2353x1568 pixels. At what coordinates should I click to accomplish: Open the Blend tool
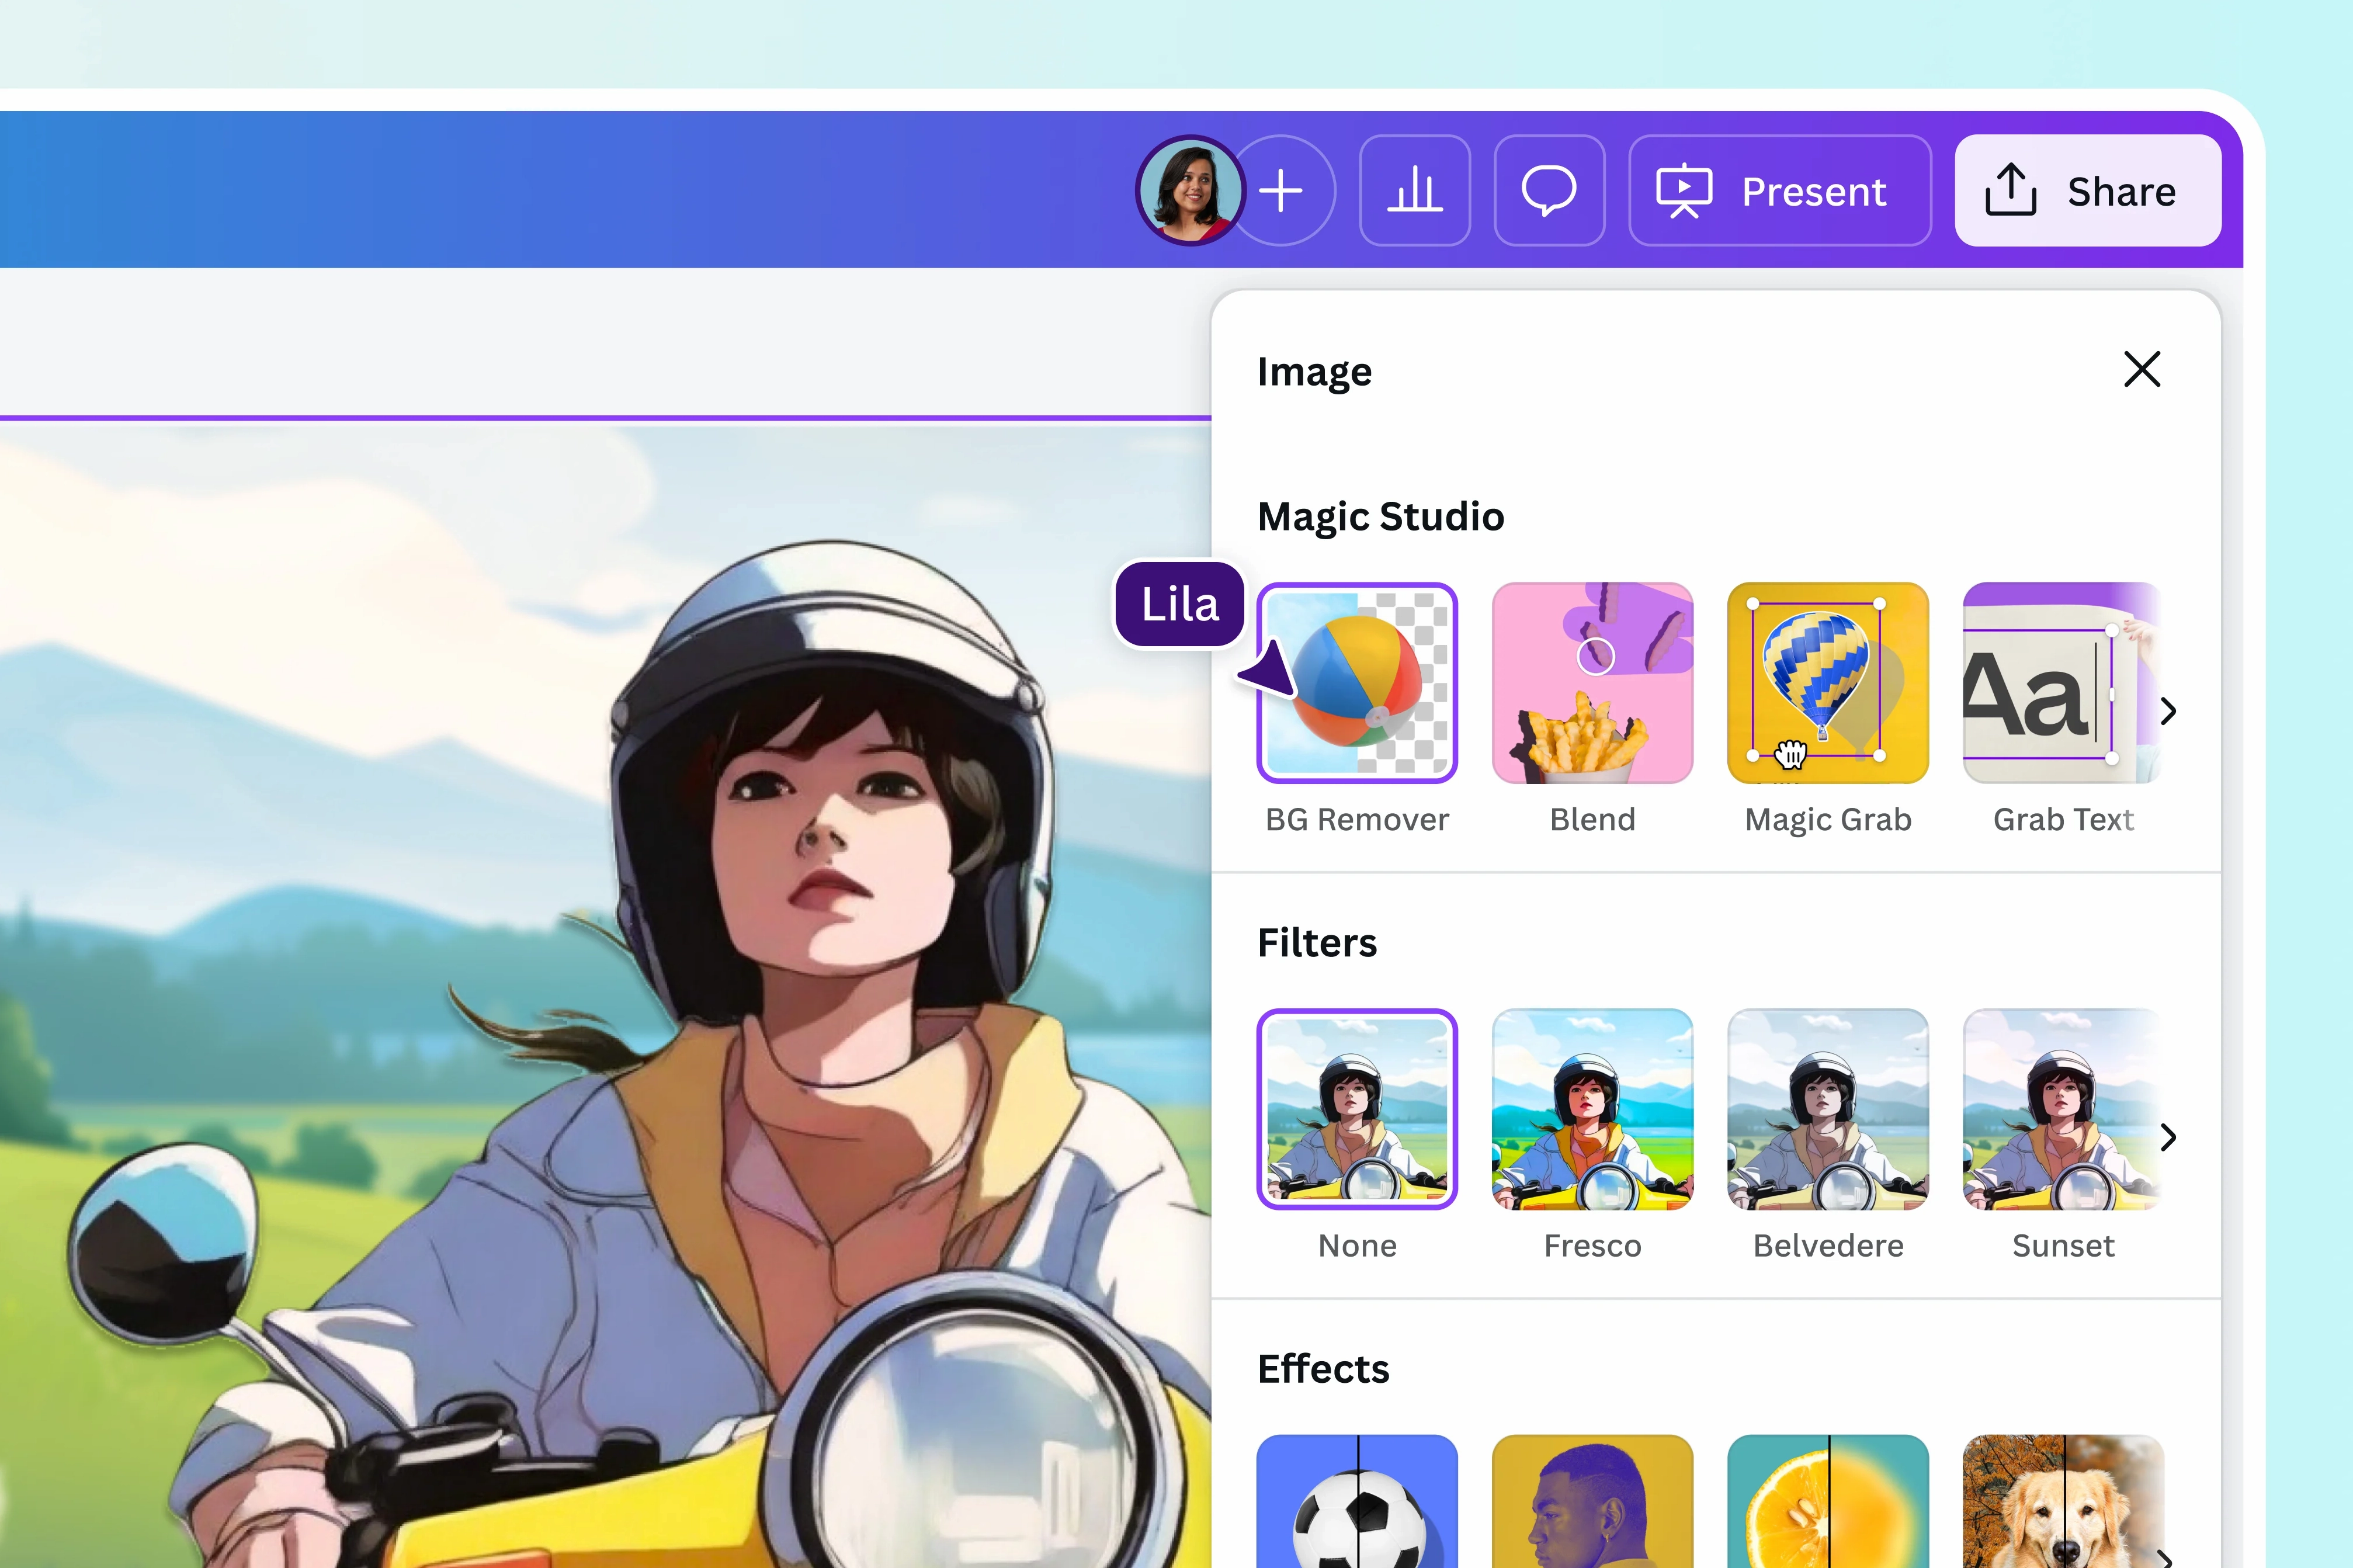1592,683
